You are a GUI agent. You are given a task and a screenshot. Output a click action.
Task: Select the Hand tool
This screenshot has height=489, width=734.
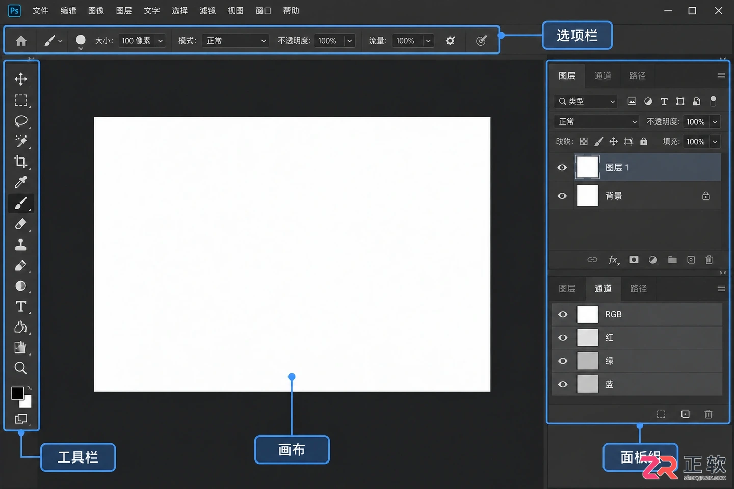click(x=21, y=347)
